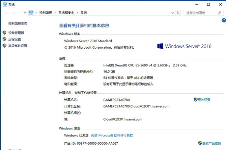226x150 pixels.
Task: Click the Windows Server 2016 logo
Action: pyautogui.click(x=185, y=46)
